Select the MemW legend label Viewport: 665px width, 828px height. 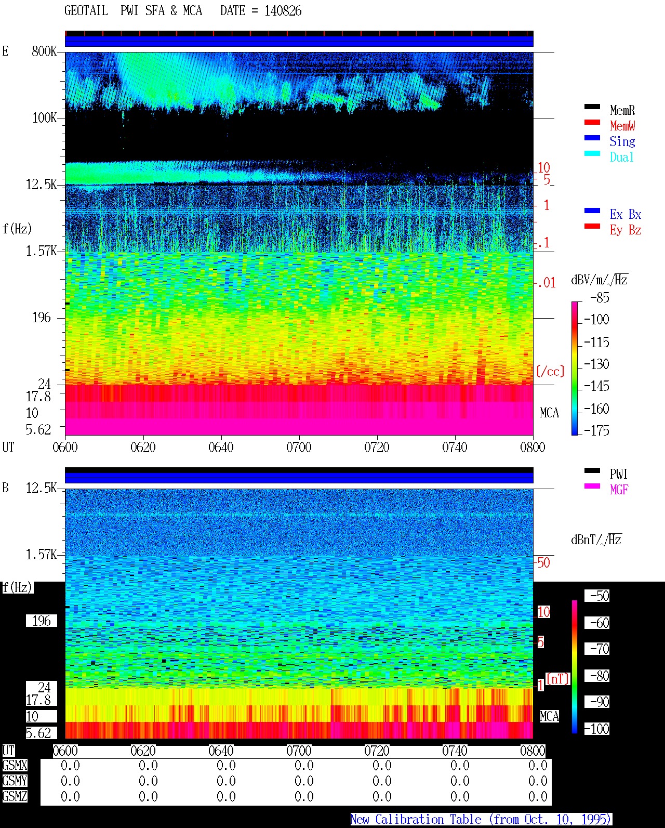622,126
